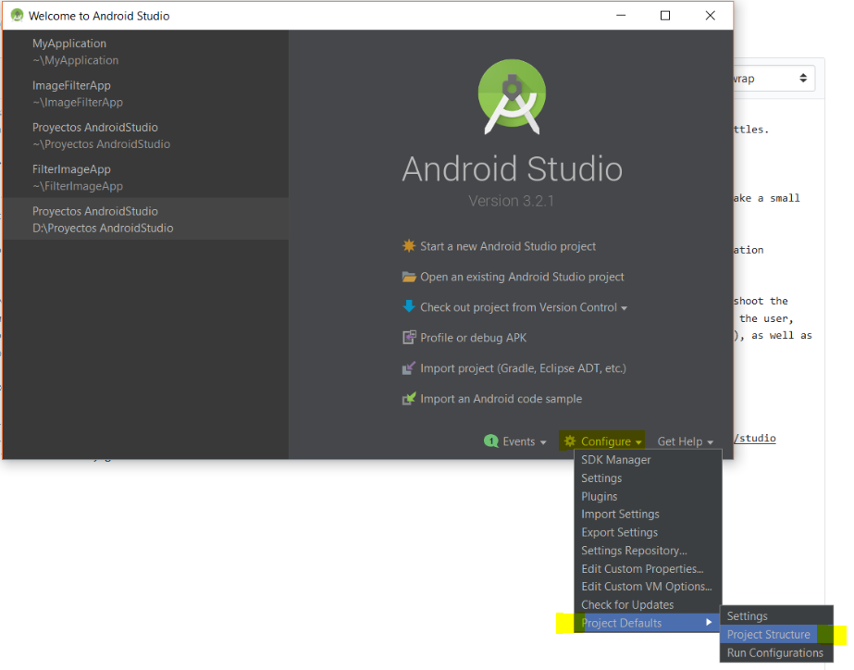Expand Check out project from Version Control

(524, 307)
